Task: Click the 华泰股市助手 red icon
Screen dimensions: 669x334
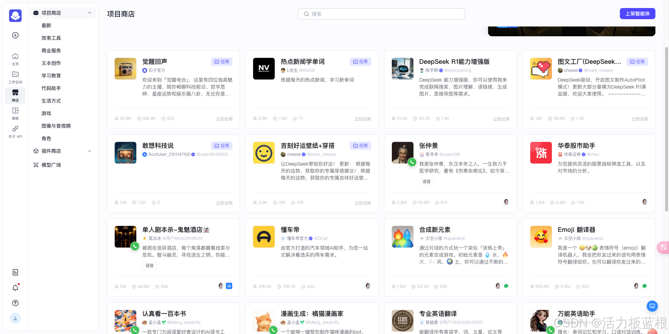Action: click(x=541, y=153)
